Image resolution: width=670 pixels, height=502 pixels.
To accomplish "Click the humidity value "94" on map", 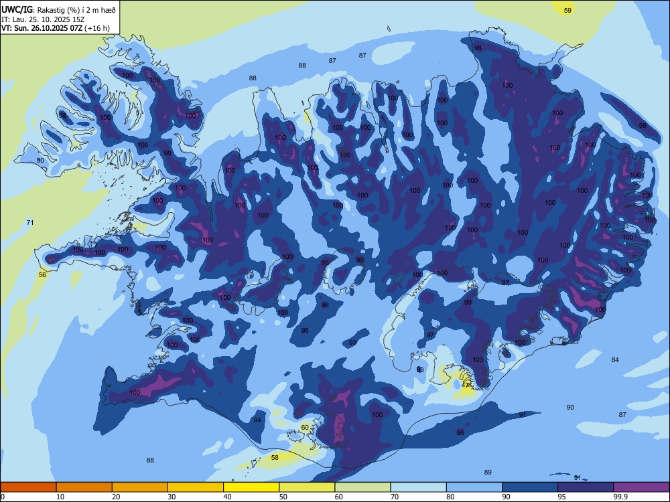I will pos(257,420).
